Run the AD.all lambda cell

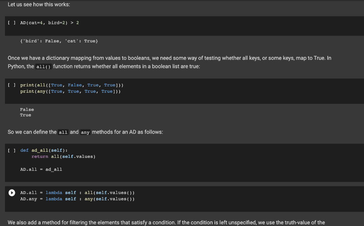(x=12, y=193)
